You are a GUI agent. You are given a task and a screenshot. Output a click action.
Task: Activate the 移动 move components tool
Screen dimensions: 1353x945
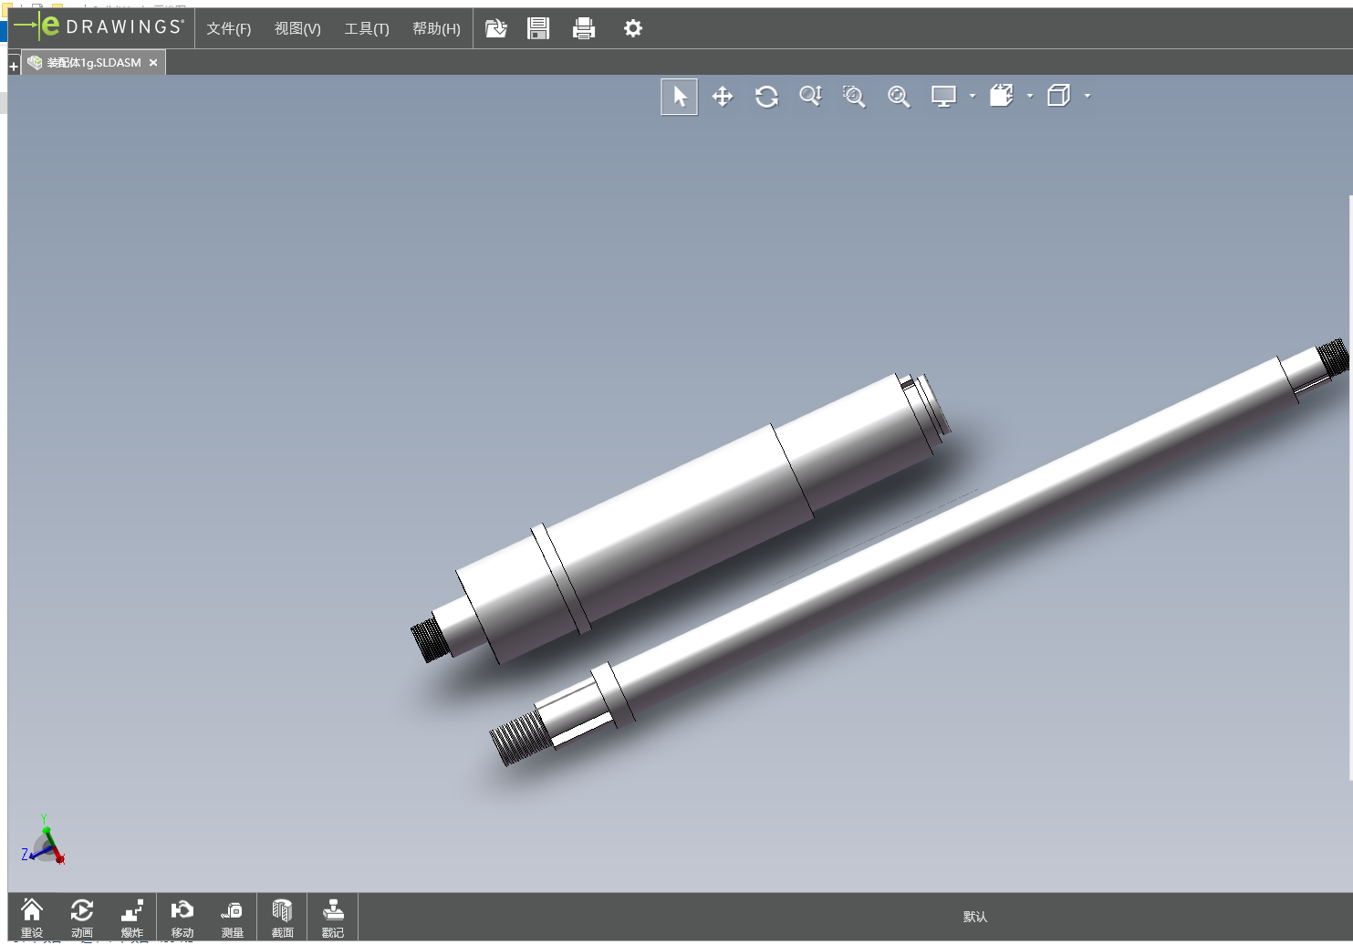pos(182,918)
